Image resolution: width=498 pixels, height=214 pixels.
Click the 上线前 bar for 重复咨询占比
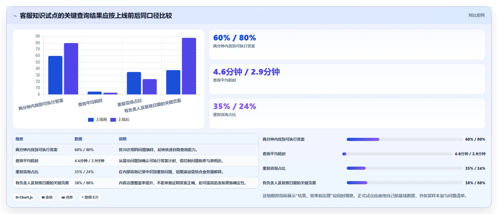pyautogui.click(x=134, y=83)
